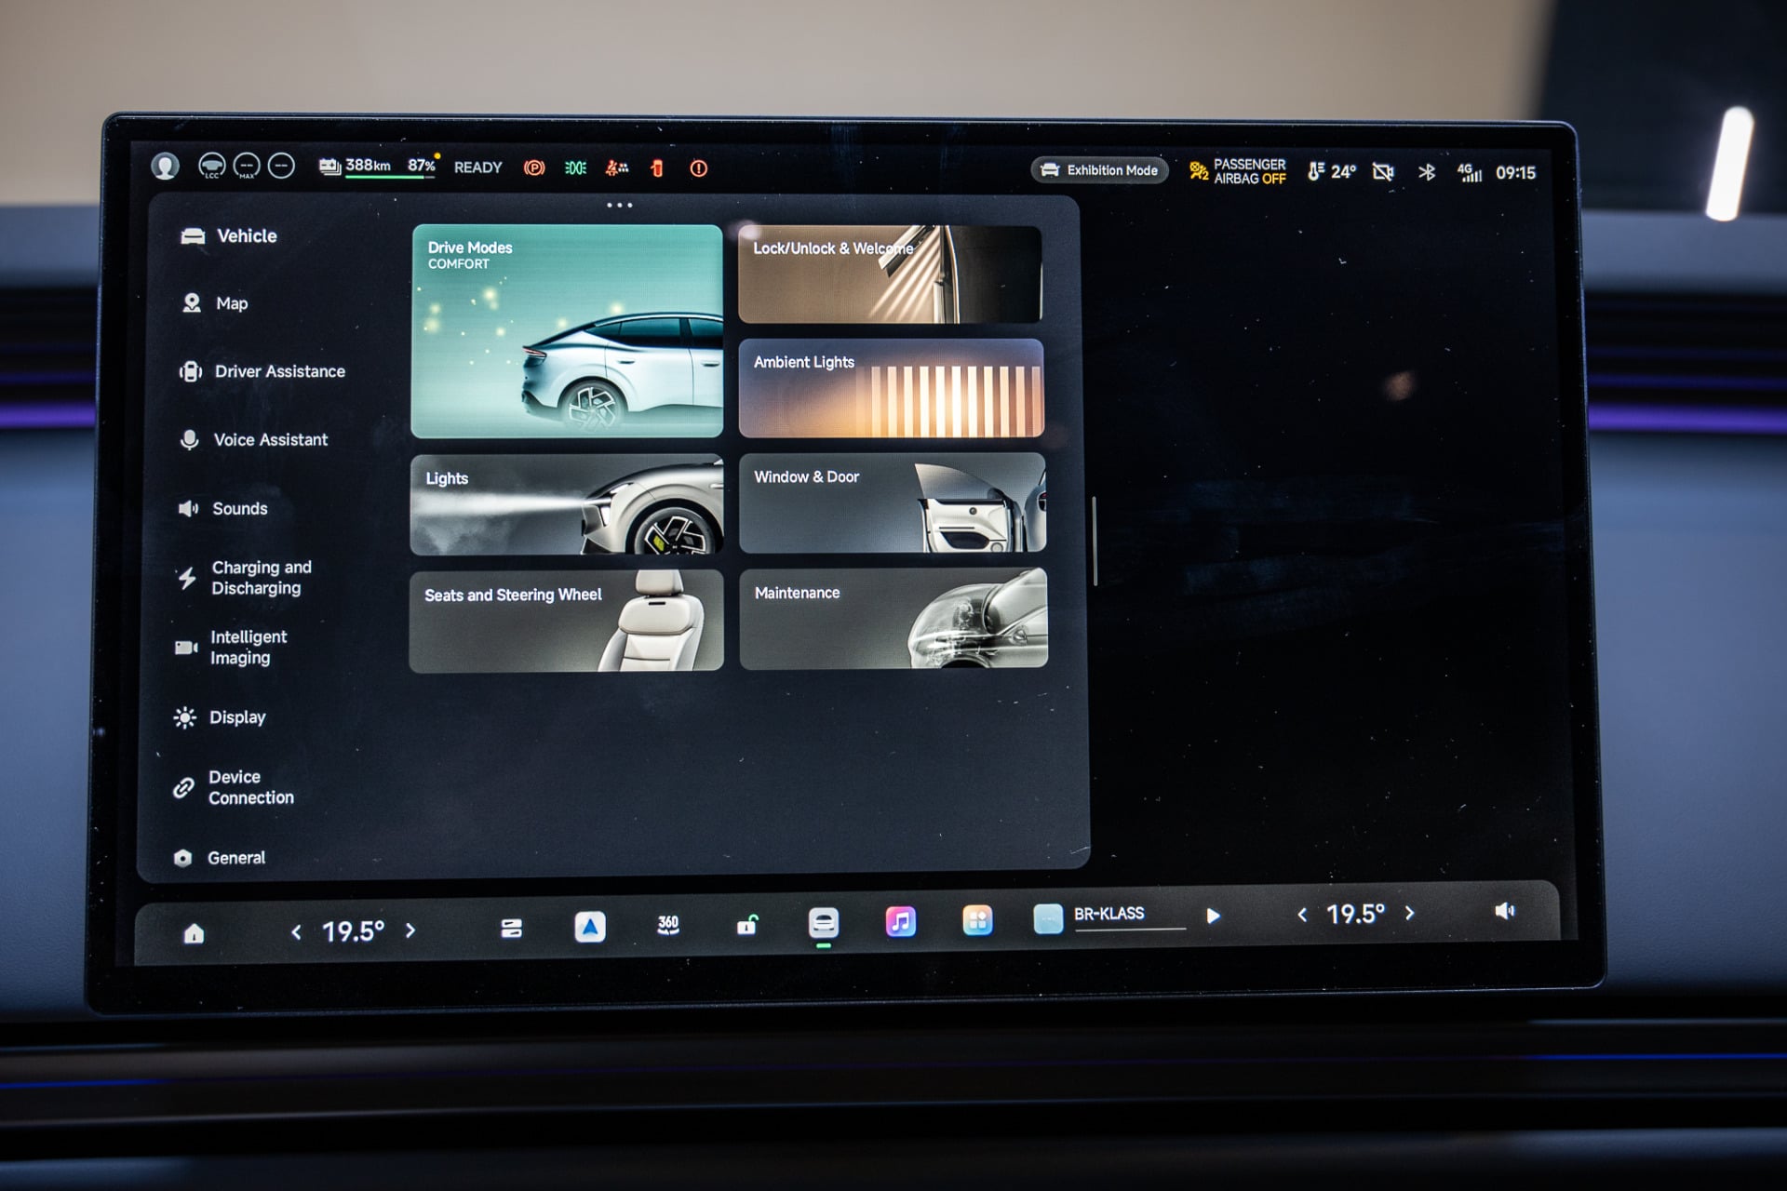Viewport: 1787px width, 1191px height.
Task: Tap the user profile avatar
Action: 166,166
